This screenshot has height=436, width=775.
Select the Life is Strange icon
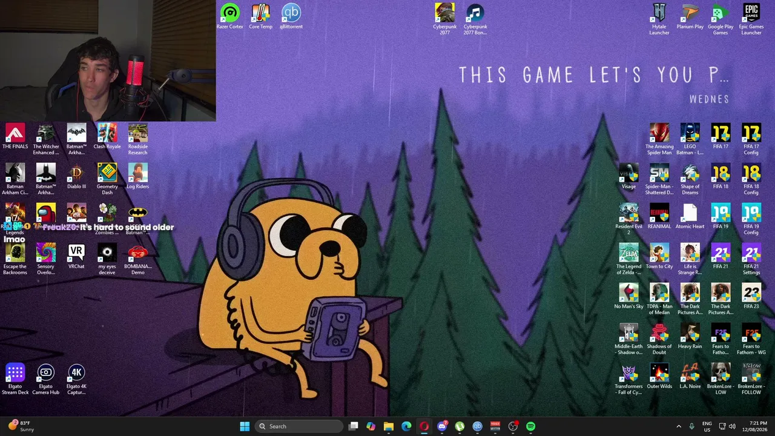690,259
